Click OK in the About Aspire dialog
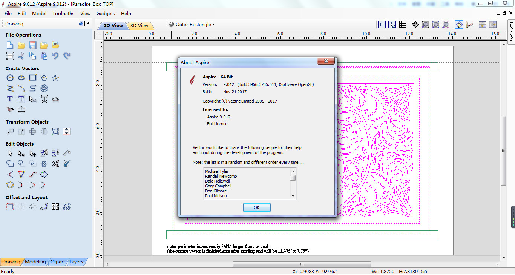The width and height of the screenshot is (515, 275). pyautogui.click(x=257, y=207)
